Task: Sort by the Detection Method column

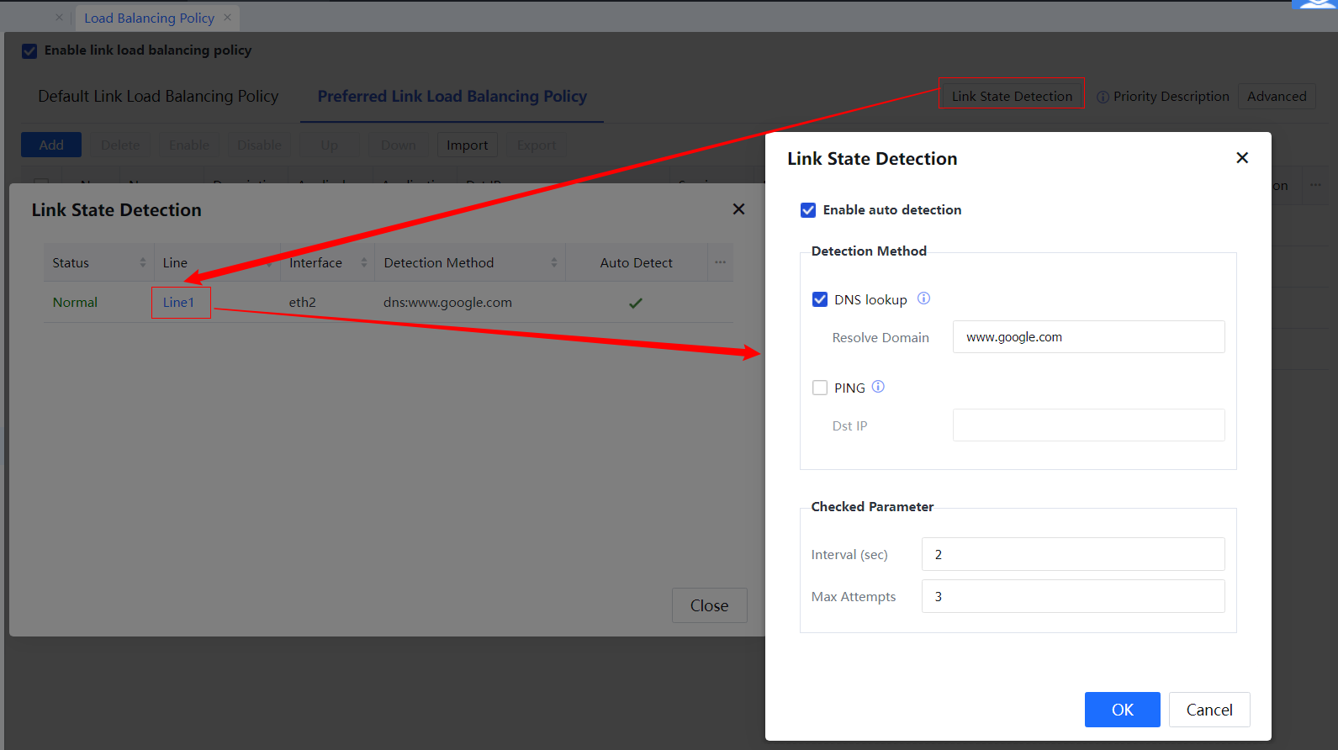Action: point(553,262)
